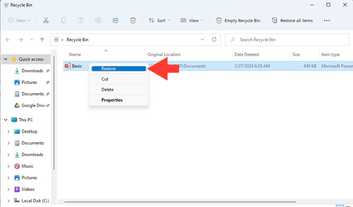Screen dimensions: 353x207
Task: Click the Google Drive icon in the sidebar
Action: [x=17, y=105]
